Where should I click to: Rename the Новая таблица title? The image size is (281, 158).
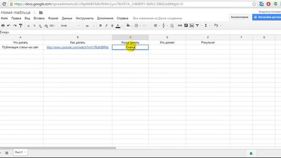pos(16,13)
